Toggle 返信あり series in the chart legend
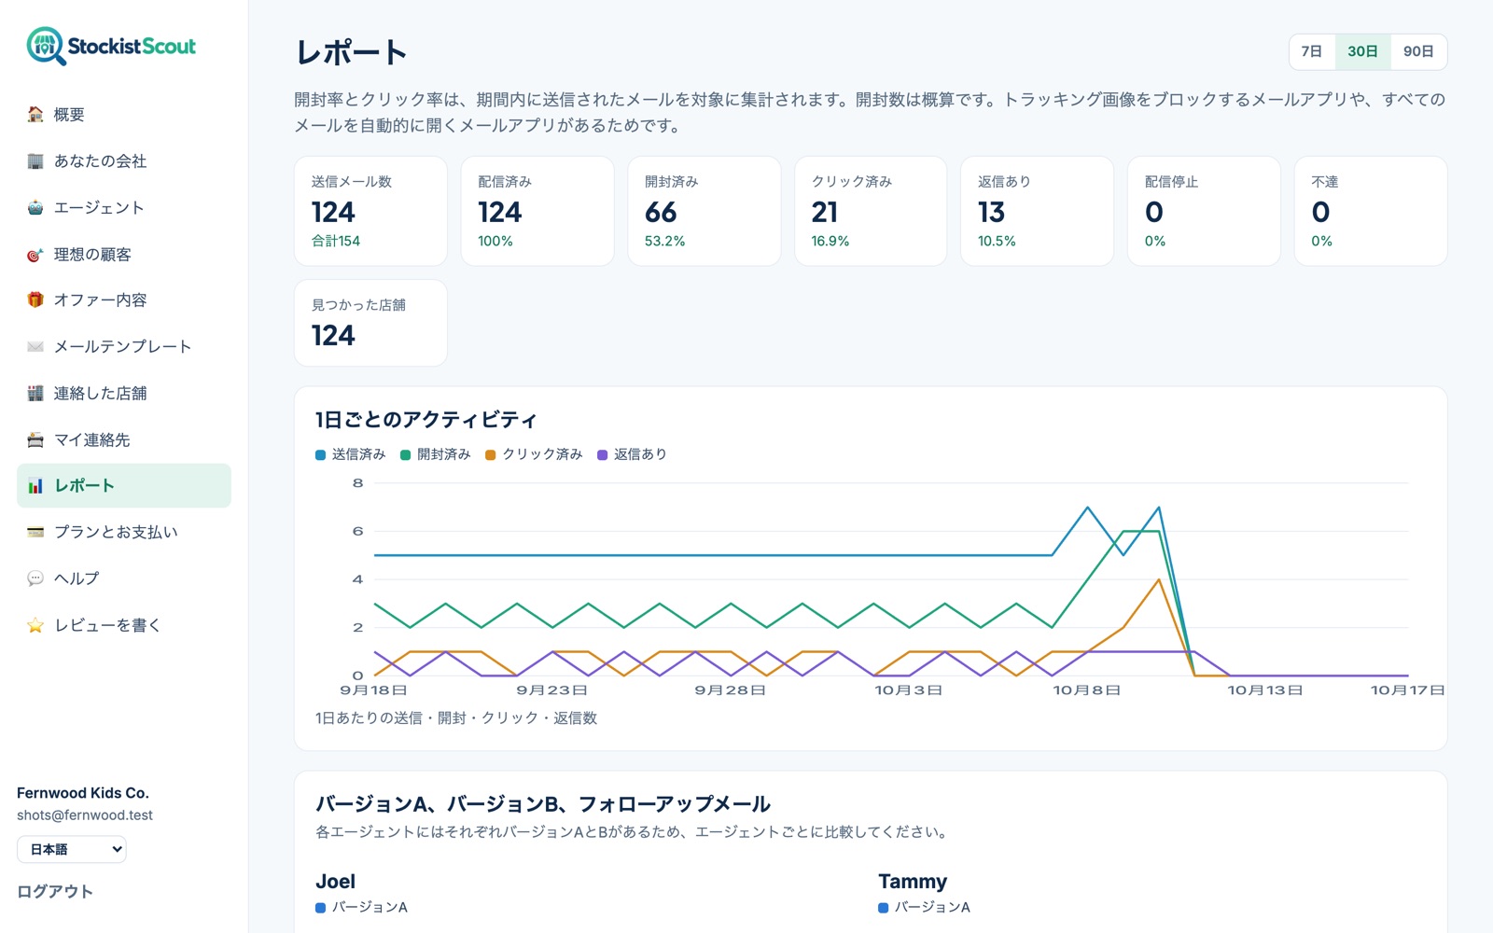Screen dimensions: 1493x933 [632, 454]
